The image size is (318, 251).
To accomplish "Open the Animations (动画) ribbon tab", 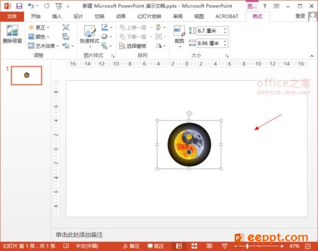I will point(121,17).
